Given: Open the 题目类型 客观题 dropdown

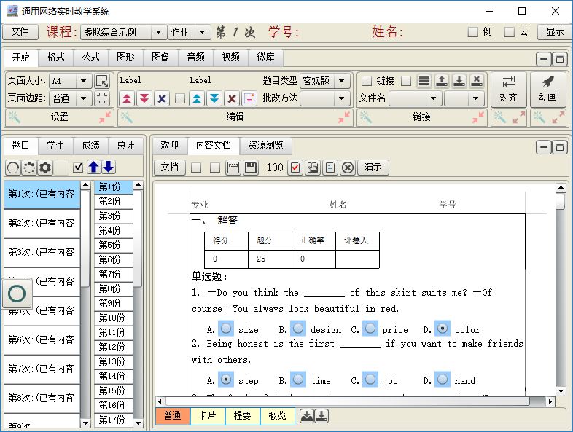Looking at the screenshot, I should point(342,81).
